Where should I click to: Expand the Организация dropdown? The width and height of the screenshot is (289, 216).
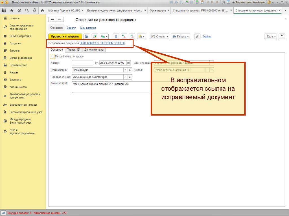(126, 70)
